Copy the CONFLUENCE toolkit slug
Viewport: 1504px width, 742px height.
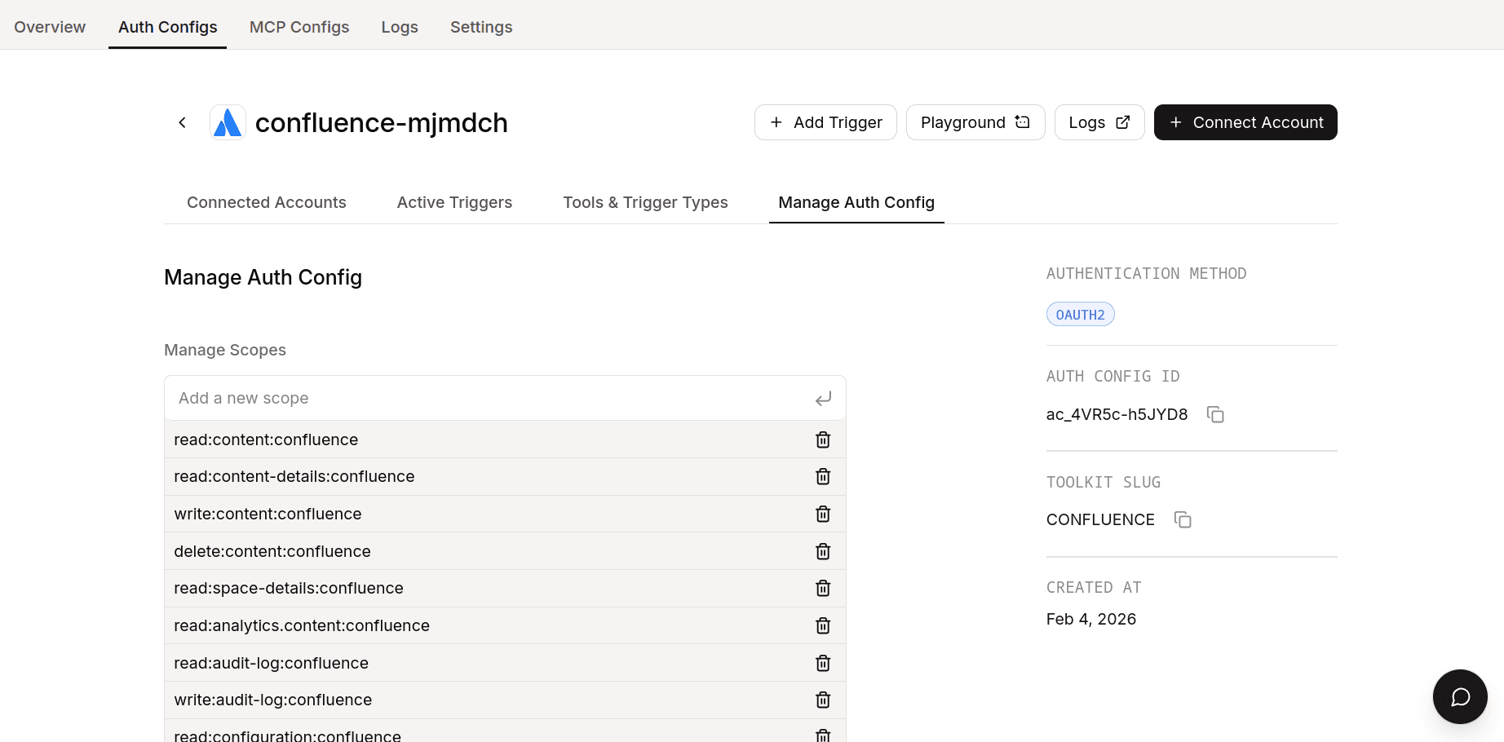[1183, 519]
